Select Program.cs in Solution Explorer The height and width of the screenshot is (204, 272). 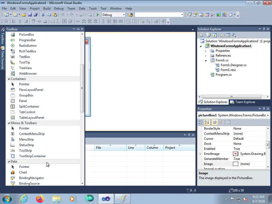(223, 75)
